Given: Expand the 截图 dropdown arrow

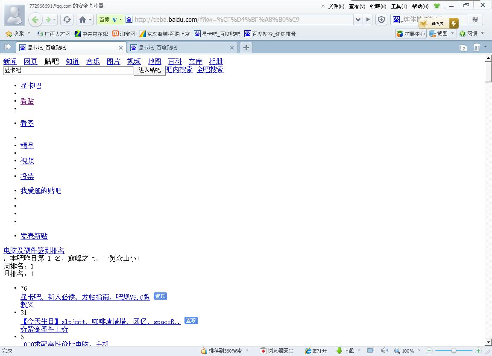Looking at the screenshot, I should [x=452, y=33].
